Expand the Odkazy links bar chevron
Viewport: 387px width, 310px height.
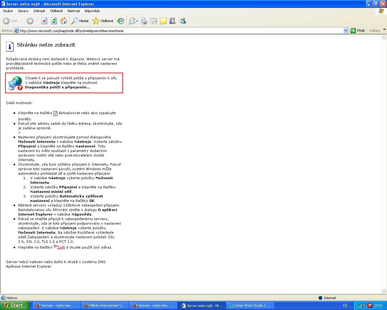click(384, 29)
